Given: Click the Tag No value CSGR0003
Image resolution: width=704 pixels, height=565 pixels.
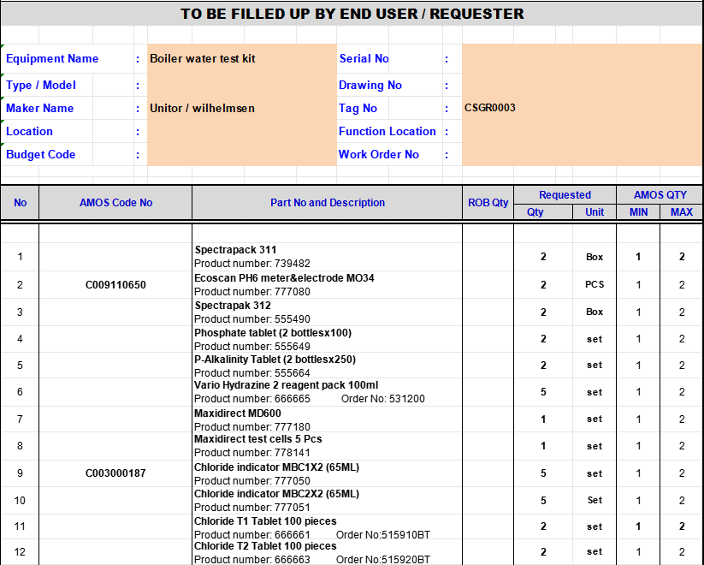Looking at the screenshot, I should tap(490, 109).
